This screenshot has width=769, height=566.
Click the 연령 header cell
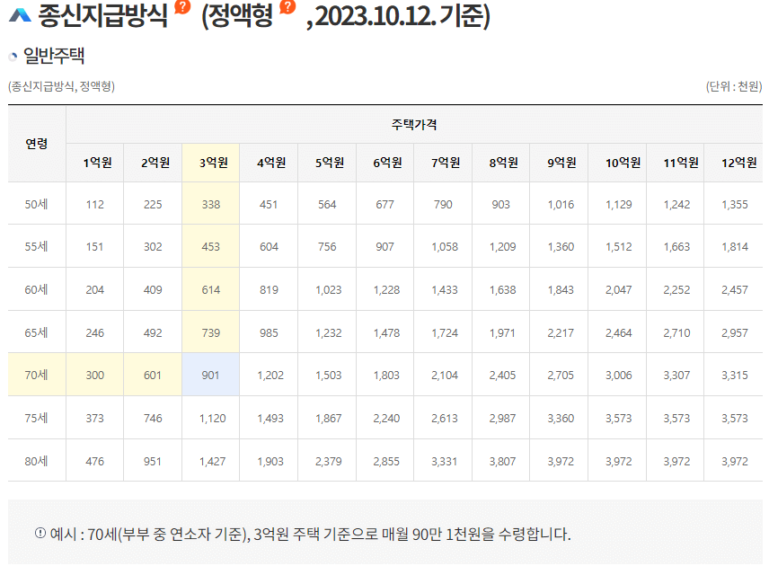(x=38, y=144)
